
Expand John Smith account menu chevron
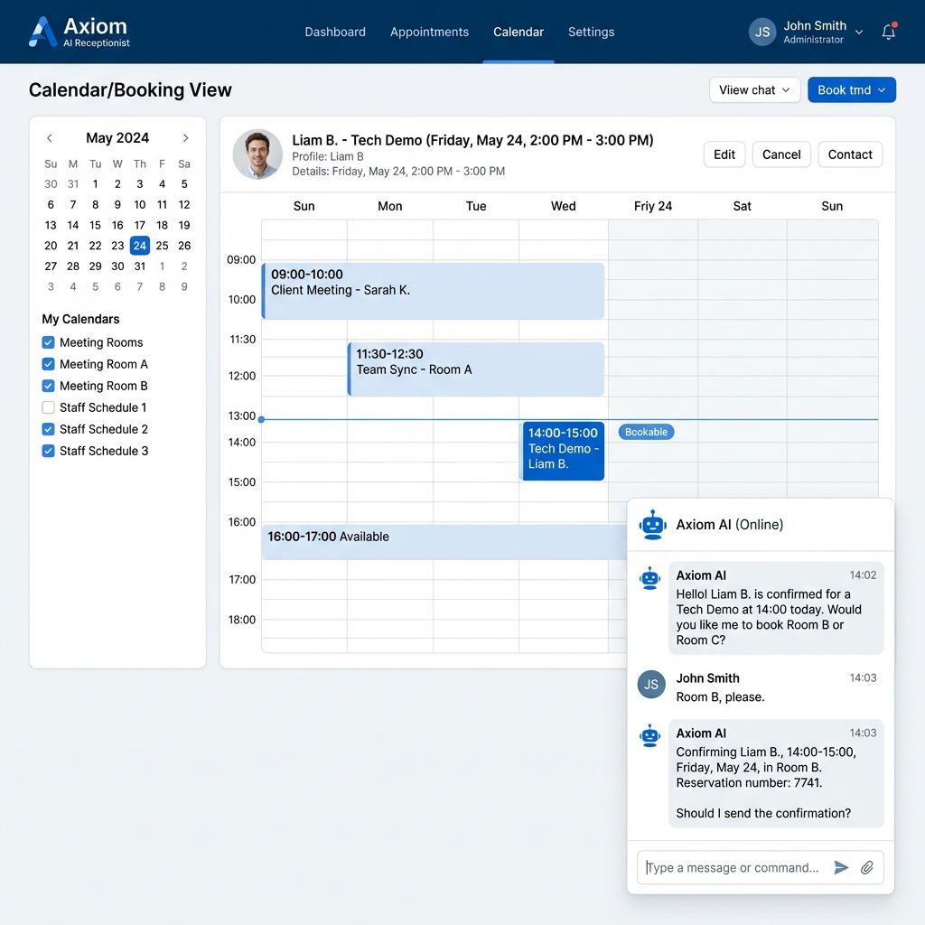tap(859, 33)
